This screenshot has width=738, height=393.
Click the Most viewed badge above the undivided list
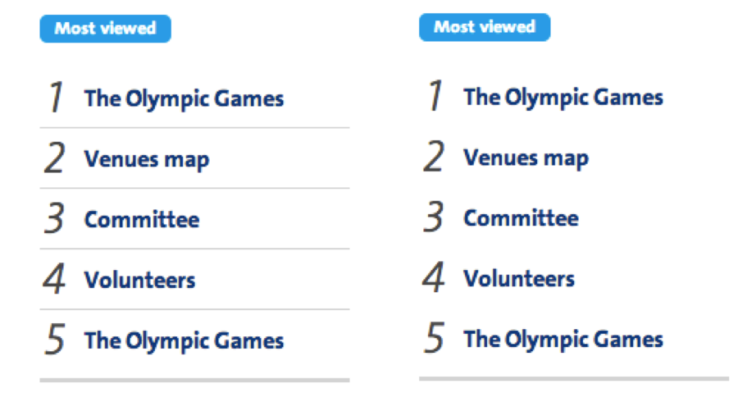pyautogui.click(x=485, y=27)
